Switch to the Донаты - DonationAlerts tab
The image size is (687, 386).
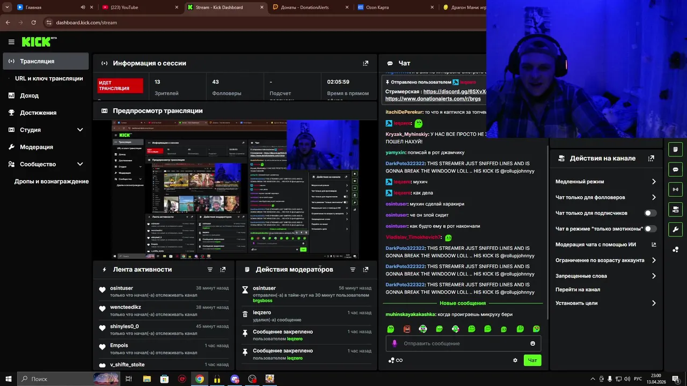[310, 8]
